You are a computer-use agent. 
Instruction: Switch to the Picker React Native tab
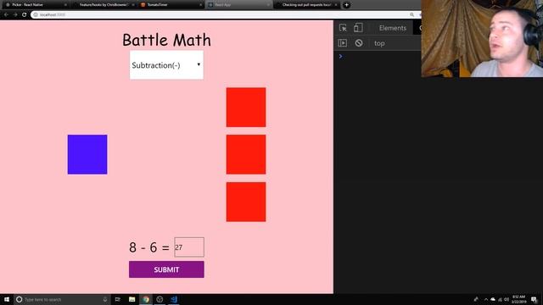point(35,5)
